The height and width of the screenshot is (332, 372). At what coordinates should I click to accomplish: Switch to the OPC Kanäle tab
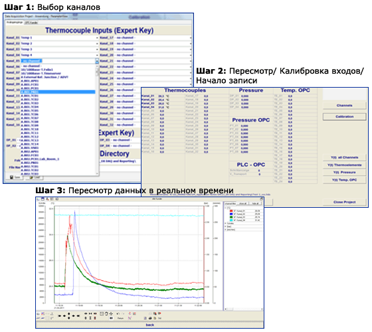(31, 23)
